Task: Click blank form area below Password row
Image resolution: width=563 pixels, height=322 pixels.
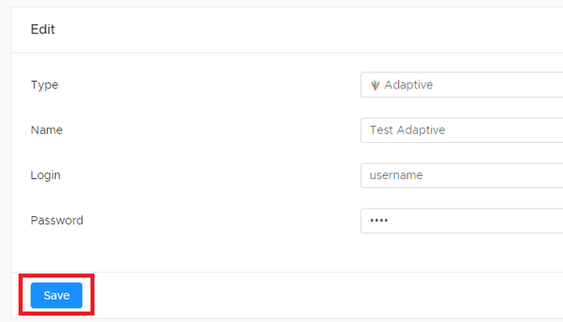Action: 287,252
